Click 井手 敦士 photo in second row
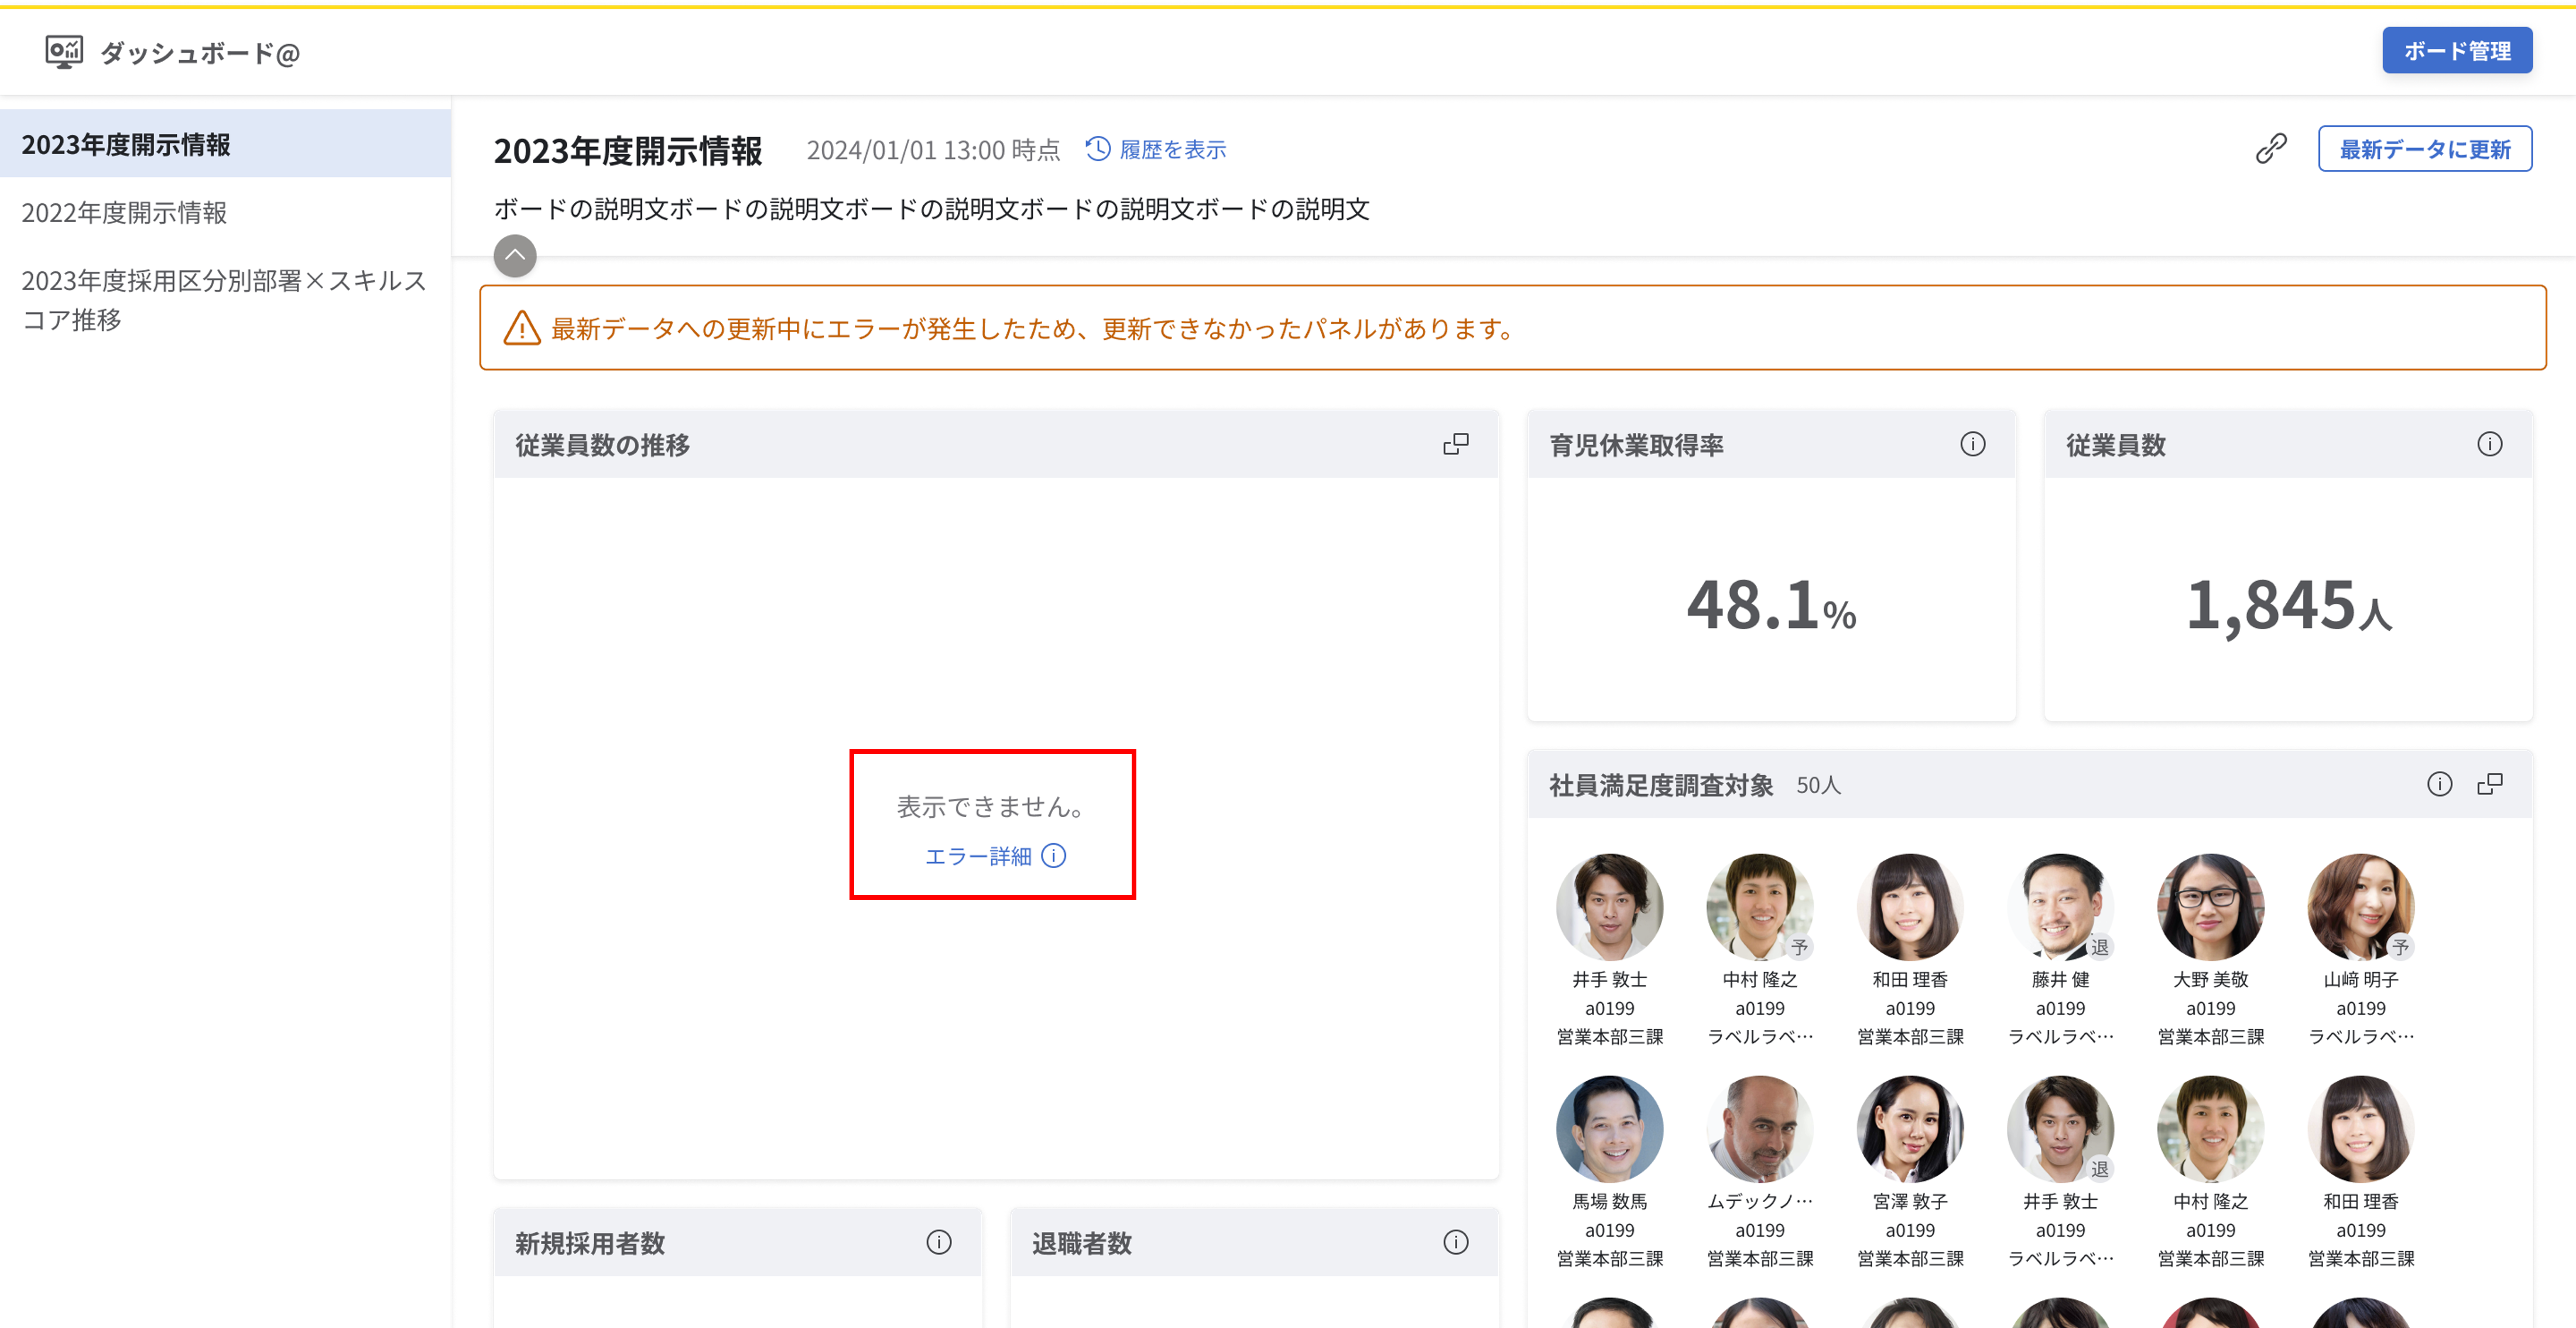Image resolution: width=2576 pixels, height=1328 pixels. (2060, 1129)
